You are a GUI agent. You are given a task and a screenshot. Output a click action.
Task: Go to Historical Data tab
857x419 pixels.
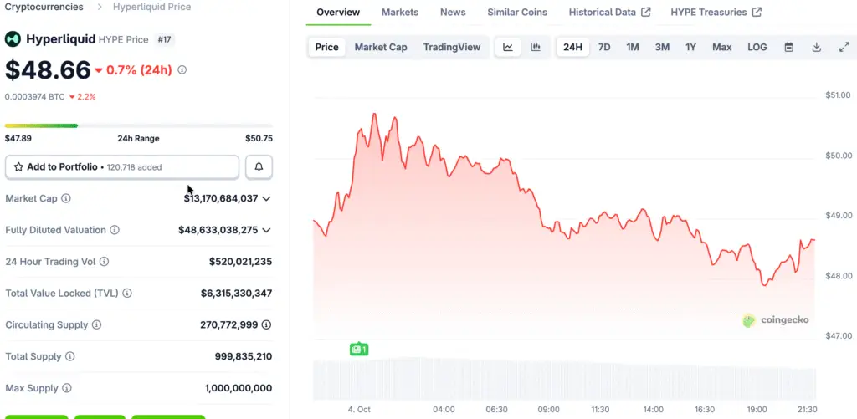coord(608,13)
